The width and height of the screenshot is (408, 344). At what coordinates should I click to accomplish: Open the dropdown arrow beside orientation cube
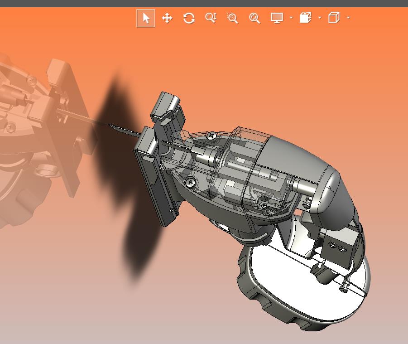click(x=348, y=18)
